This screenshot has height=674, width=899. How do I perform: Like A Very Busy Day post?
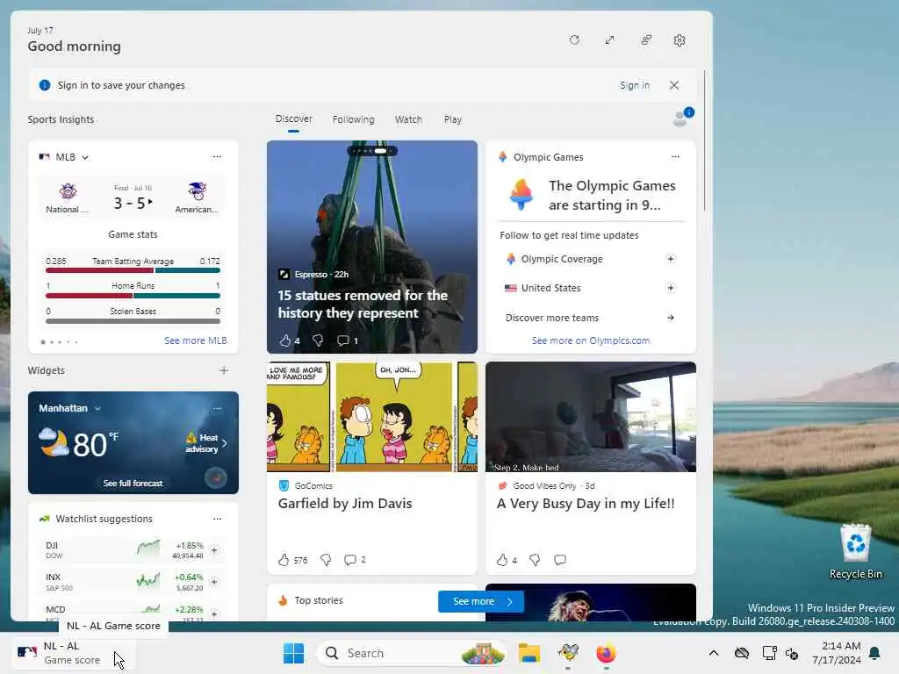click(501, 560)
